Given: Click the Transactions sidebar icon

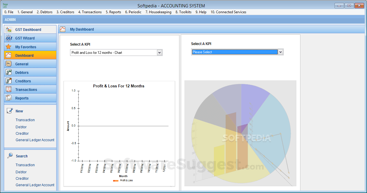Looking at the screenshot, I should tap(8, 89).
